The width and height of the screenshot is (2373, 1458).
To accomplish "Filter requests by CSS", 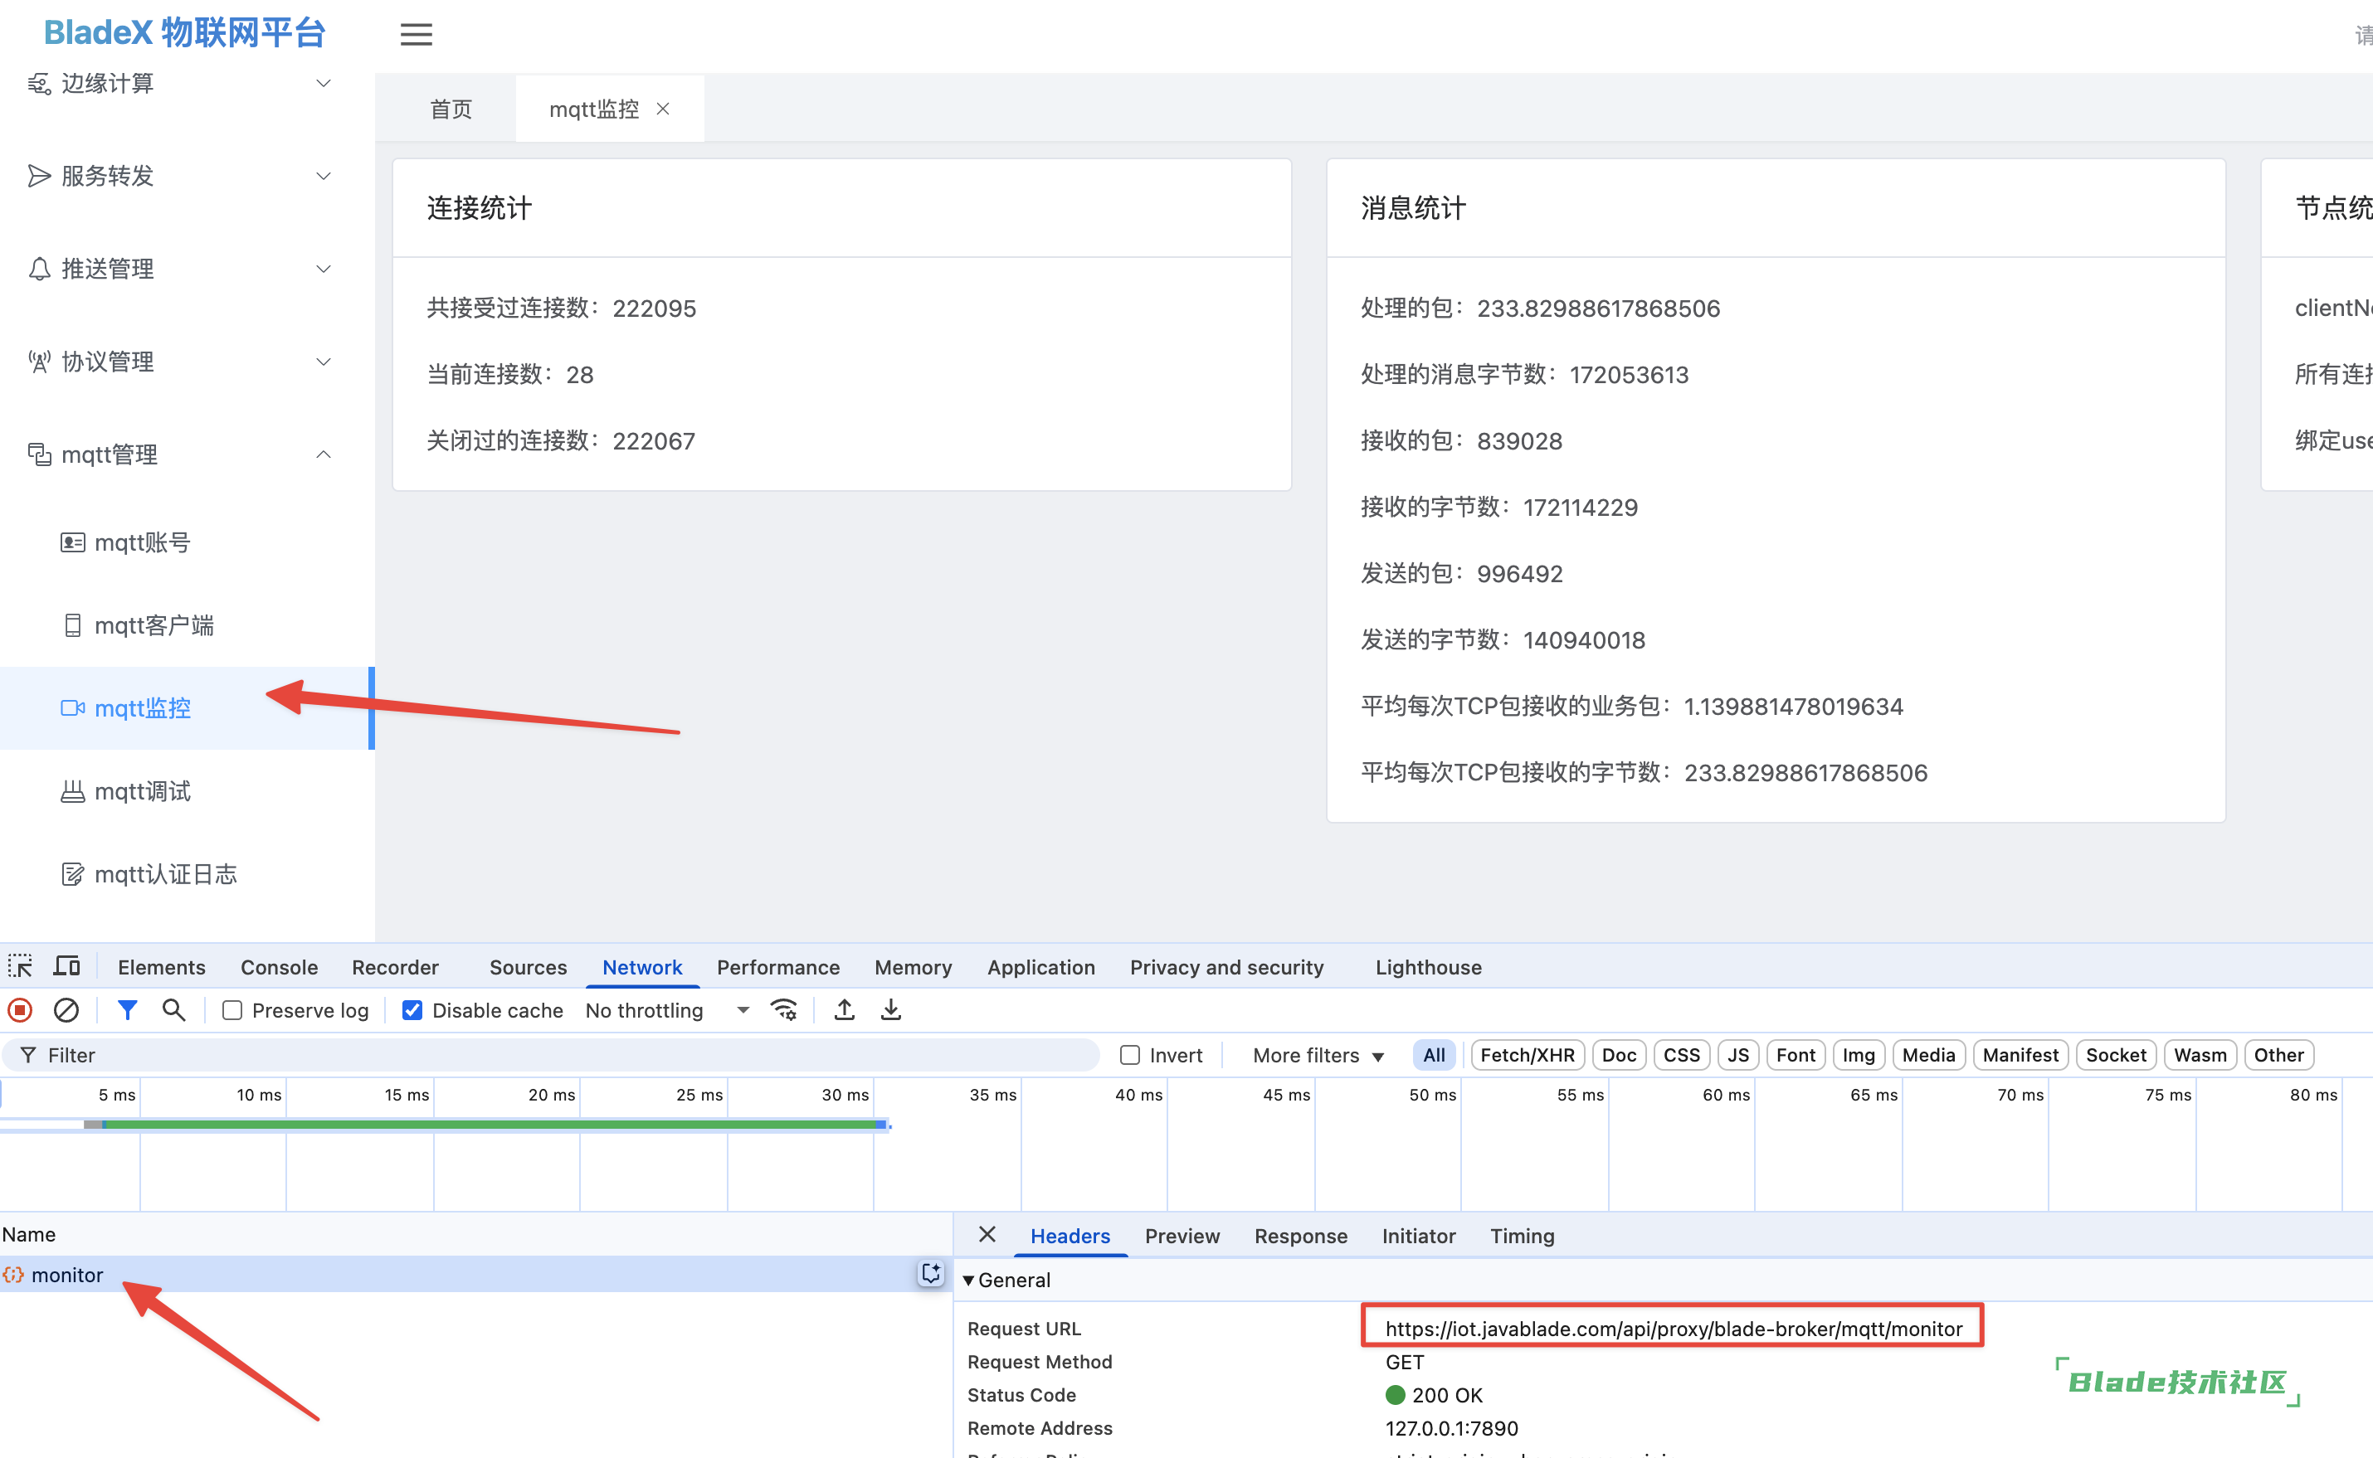I will 1681,1055.
